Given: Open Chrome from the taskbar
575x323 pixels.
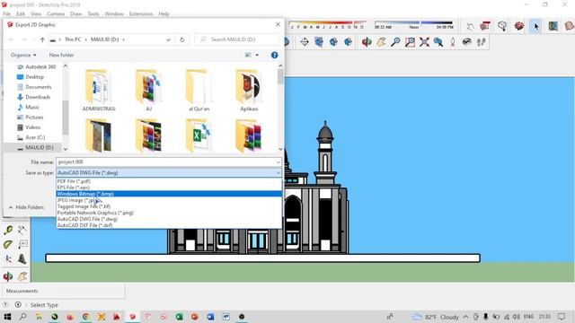Looking at the screenshot, I should (85, 317).
